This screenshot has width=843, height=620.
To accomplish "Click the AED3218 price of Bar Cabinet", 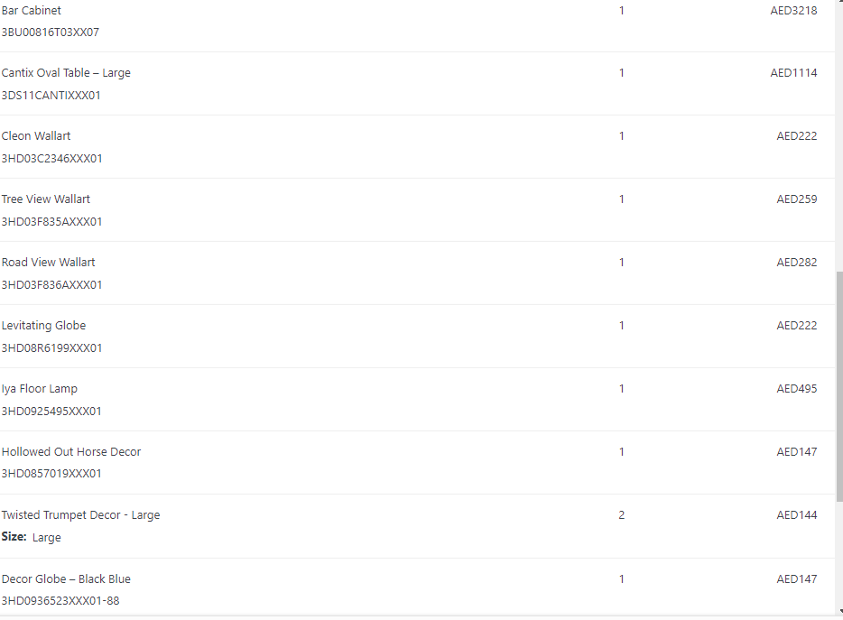I will pyautogui.click(x=793, y=11).
